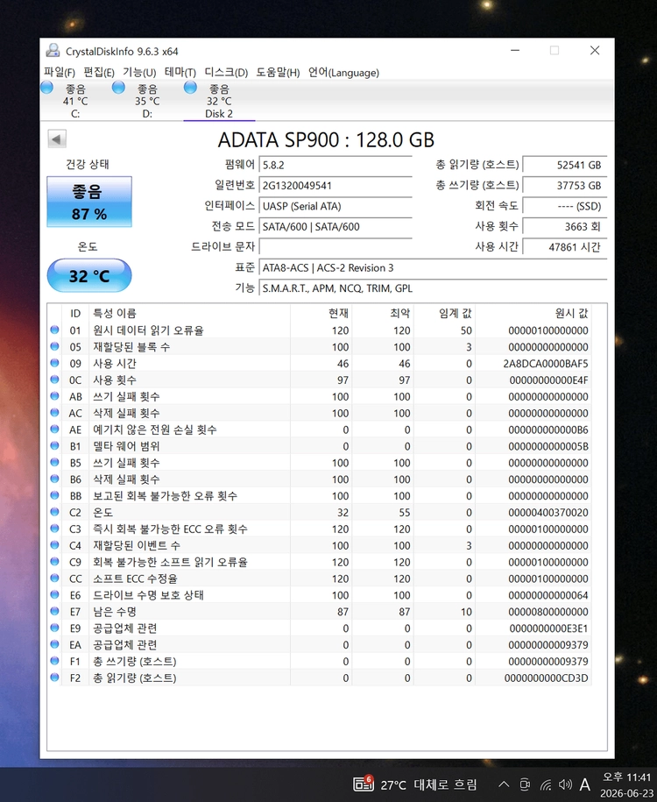
Task: Select row 재할당된 이벤트 수
Action: (x=320, y=545)
